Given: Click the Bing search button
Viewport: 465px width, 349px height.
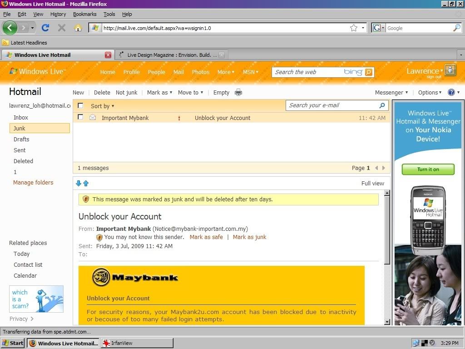Looking at the screenshot, I should click(368, 72).
